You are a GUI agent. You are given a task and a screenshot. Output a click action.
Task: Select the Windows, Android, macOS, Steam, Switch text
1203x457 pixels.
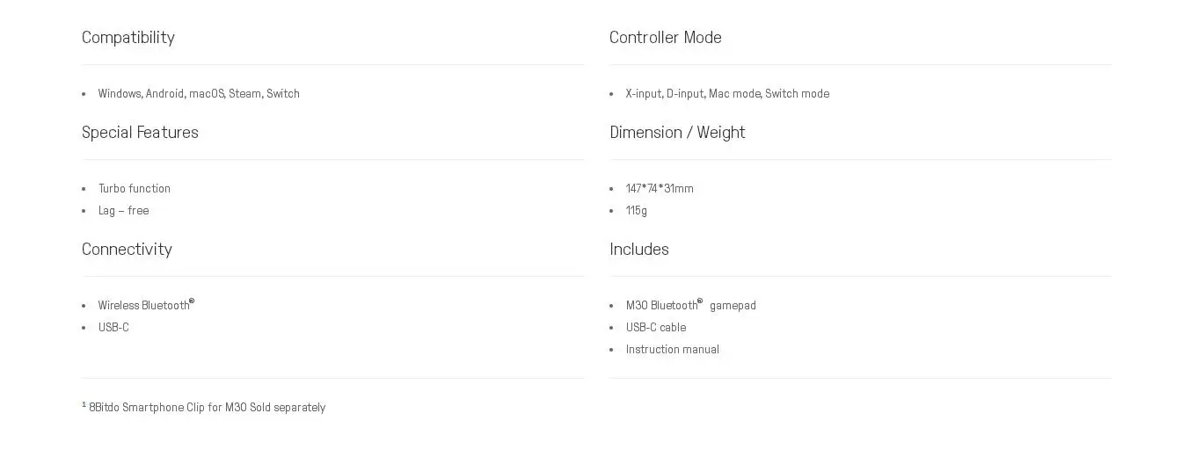point(199,93)
